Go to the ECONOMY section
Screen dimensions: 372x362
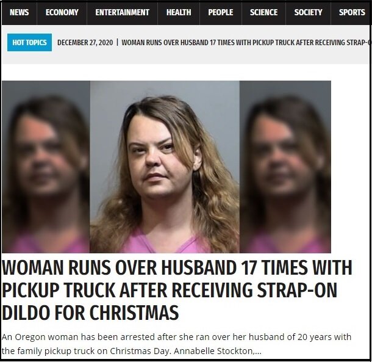(x=62, y=13)
